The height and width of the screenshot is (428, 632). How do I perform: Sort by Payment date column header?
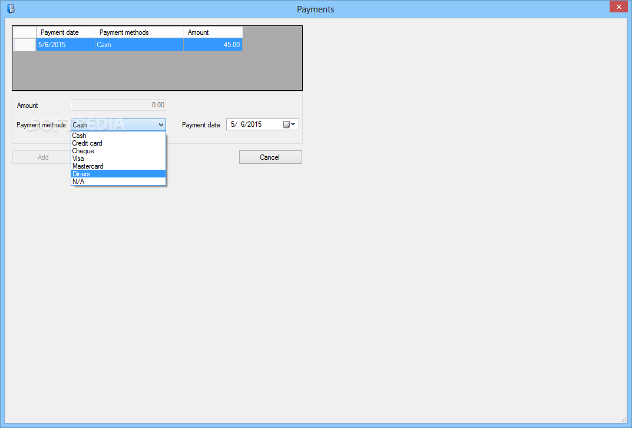coord(66,32)
